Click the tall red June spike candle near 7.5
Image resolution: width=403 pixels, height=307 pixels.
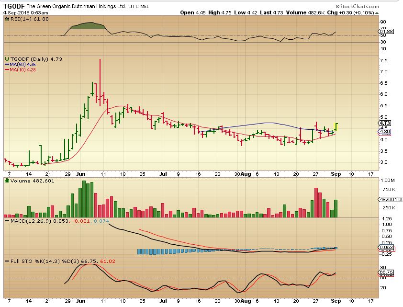[100, 82]
